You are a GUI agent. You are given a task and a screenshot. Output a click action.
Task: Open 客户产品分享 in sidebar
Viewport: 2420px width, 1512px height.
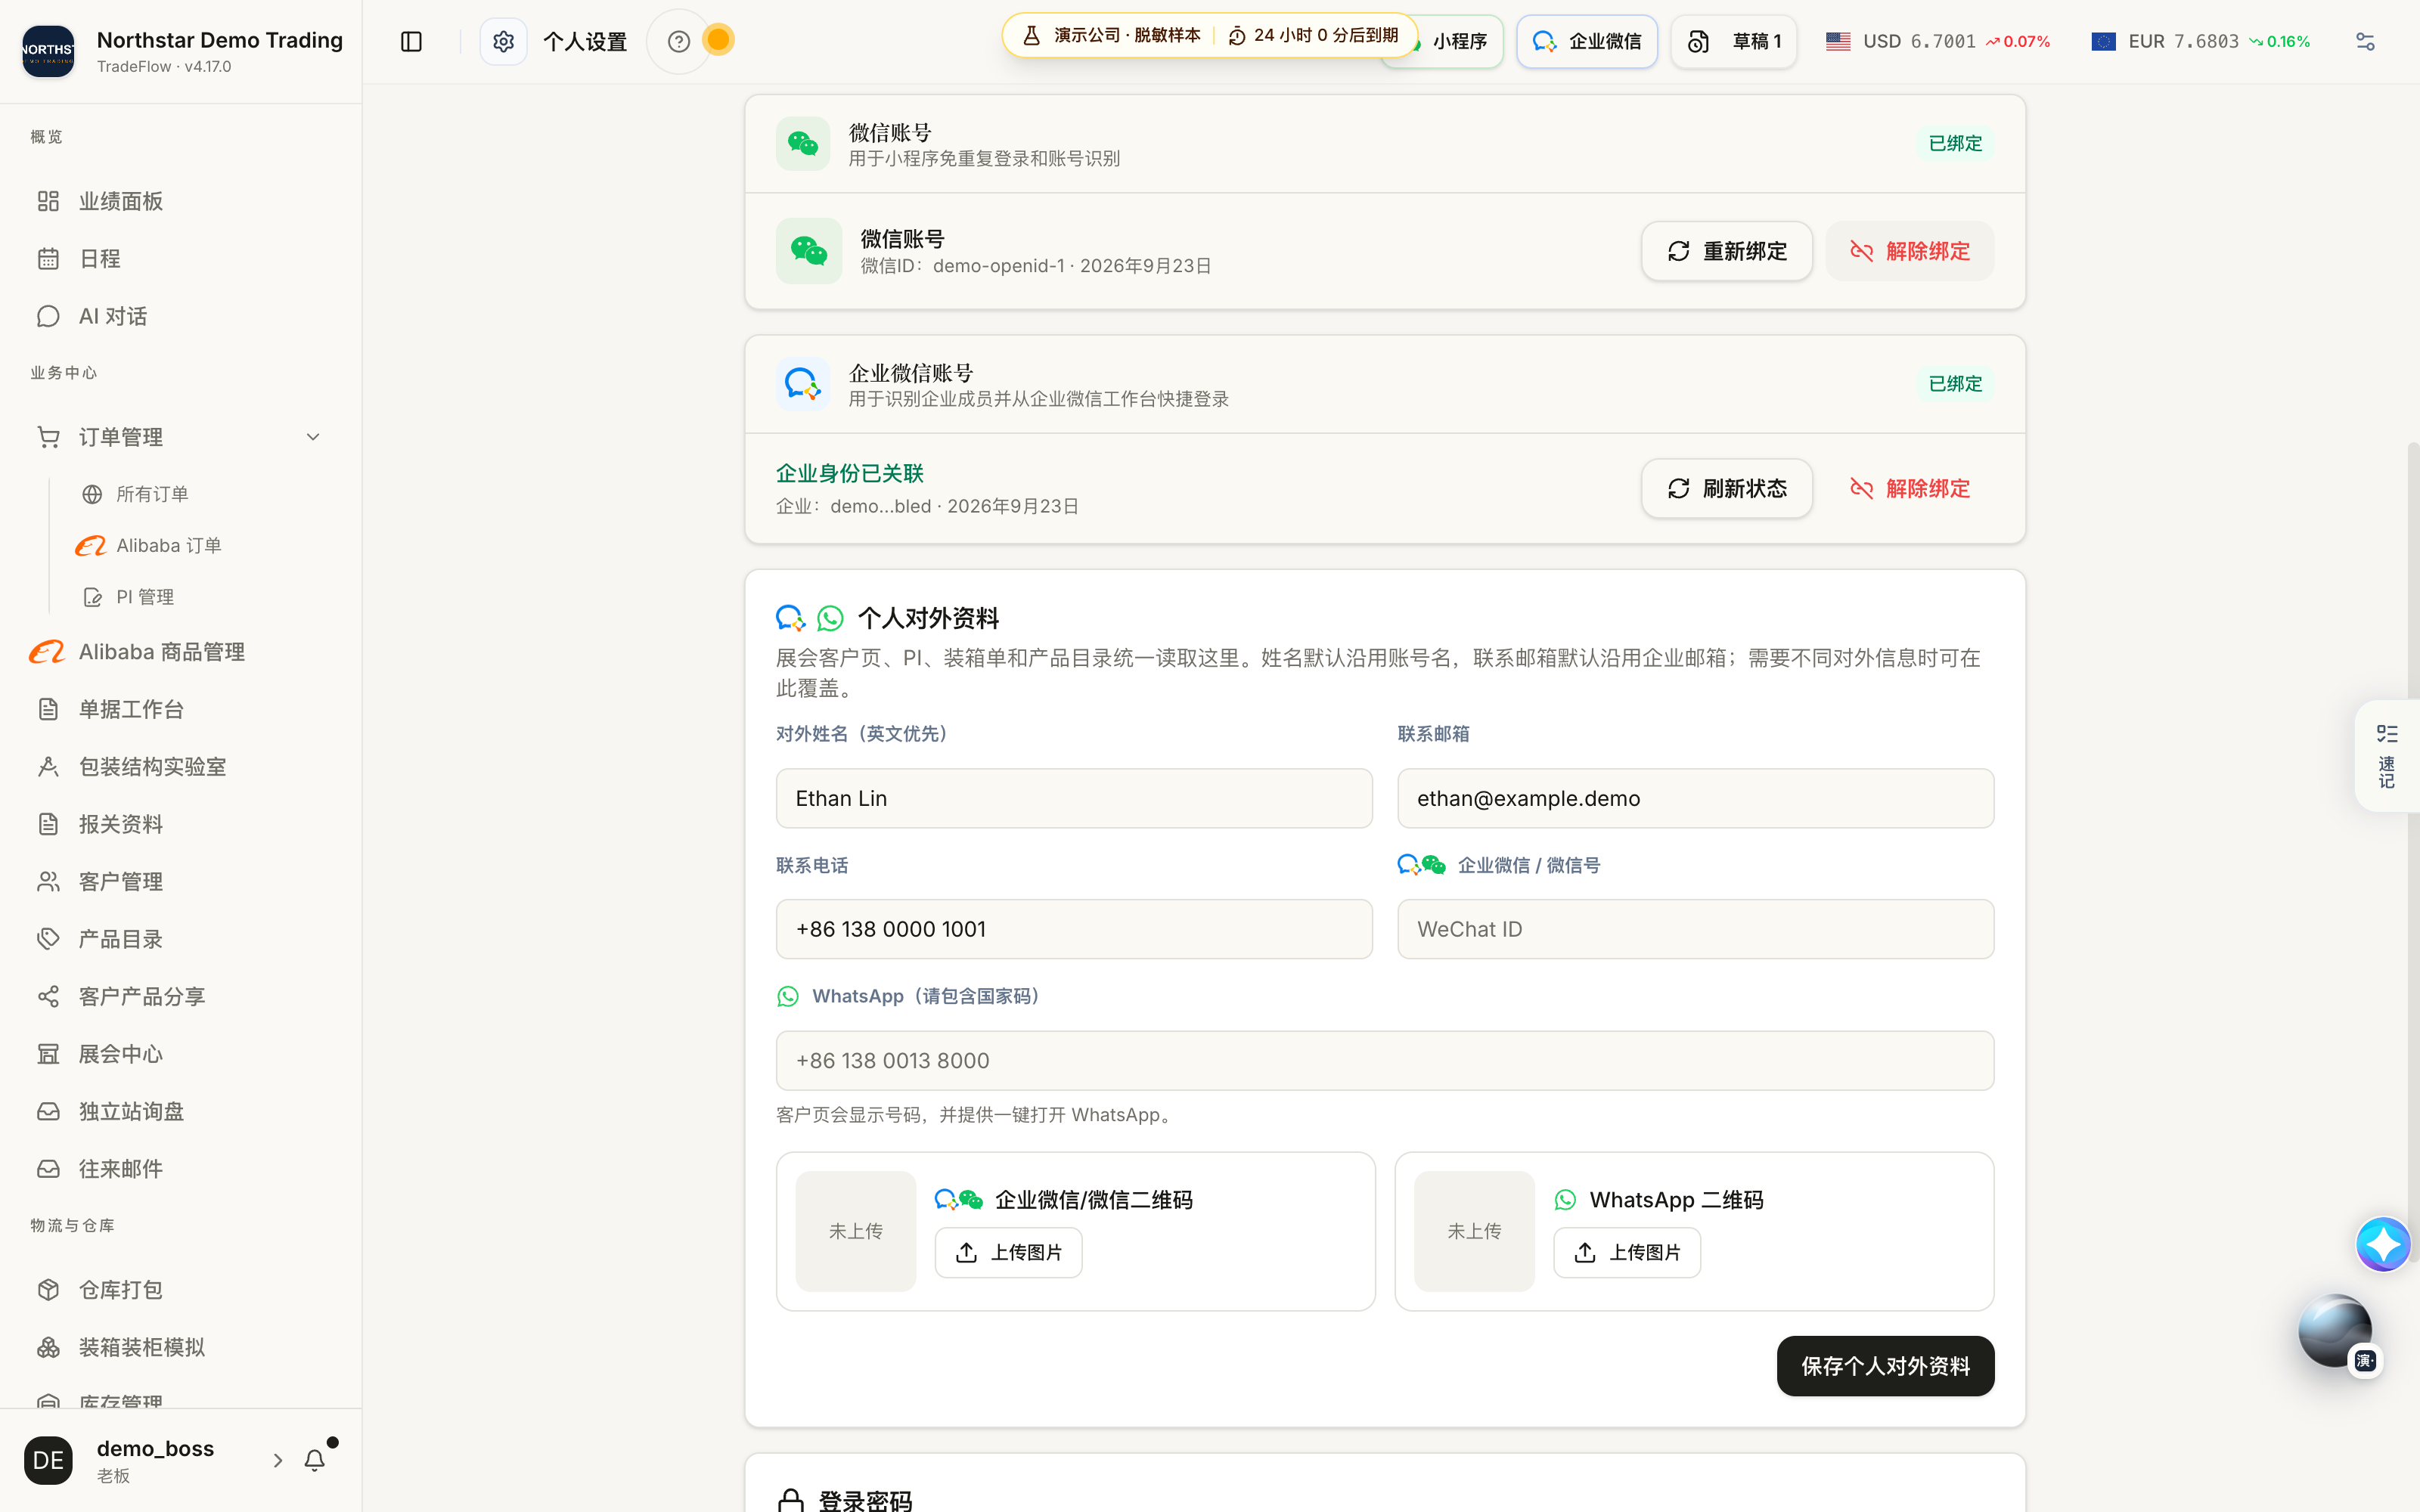(181, 997)
